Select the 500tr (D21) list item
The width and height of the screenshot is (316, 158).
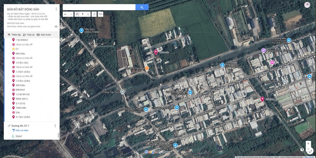coord(21,99)
